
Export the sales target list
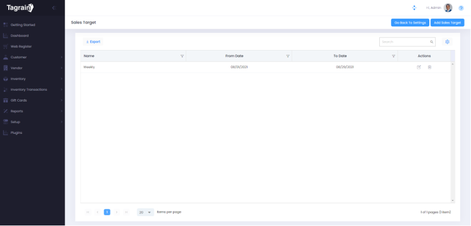click(93, 42)
